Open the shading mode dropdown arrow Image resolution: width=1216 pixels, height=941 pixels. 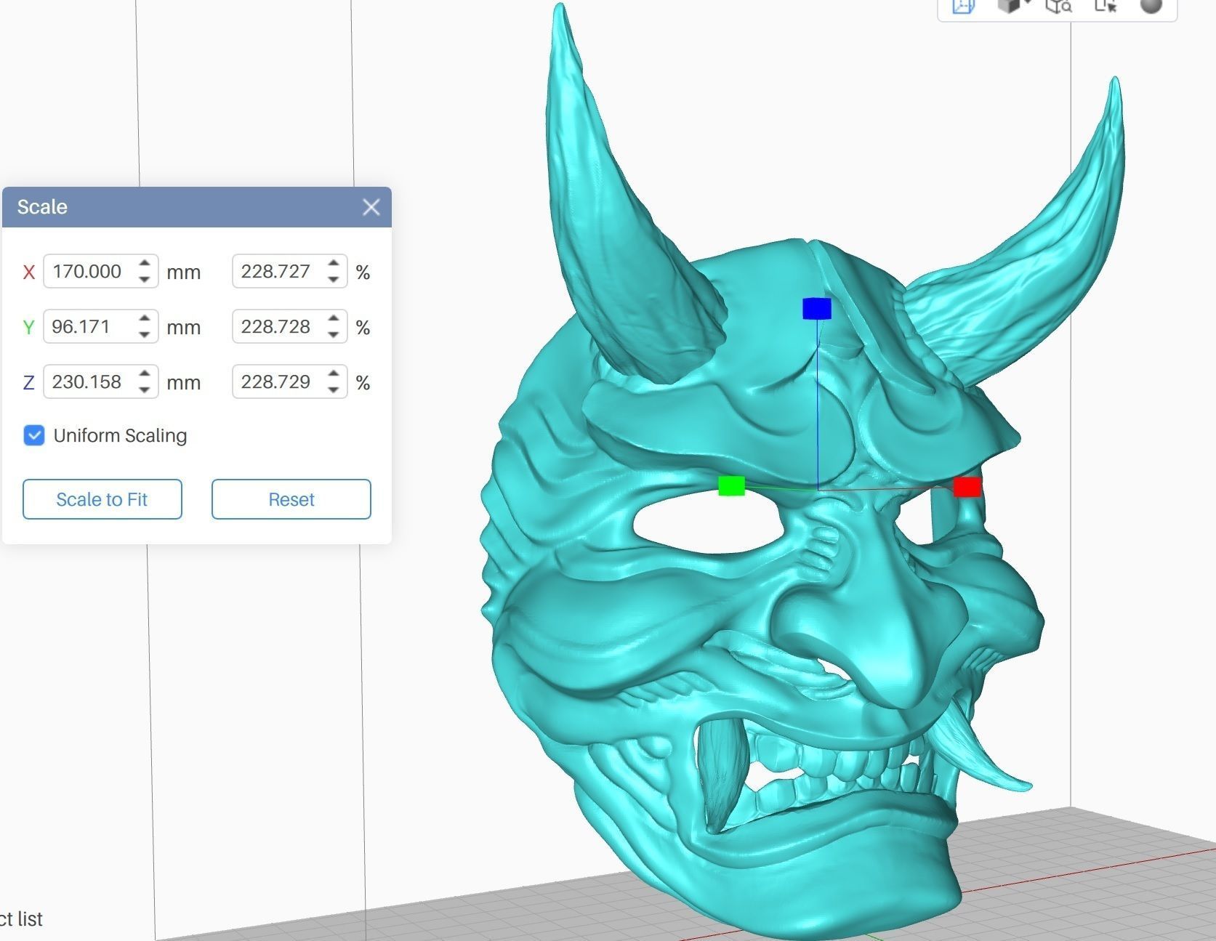[1028, 4]
